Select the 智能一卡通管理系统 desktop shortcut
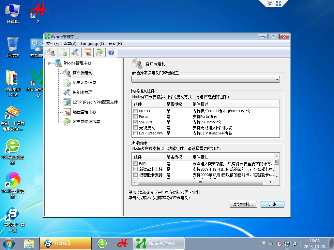 click(13, 118)
